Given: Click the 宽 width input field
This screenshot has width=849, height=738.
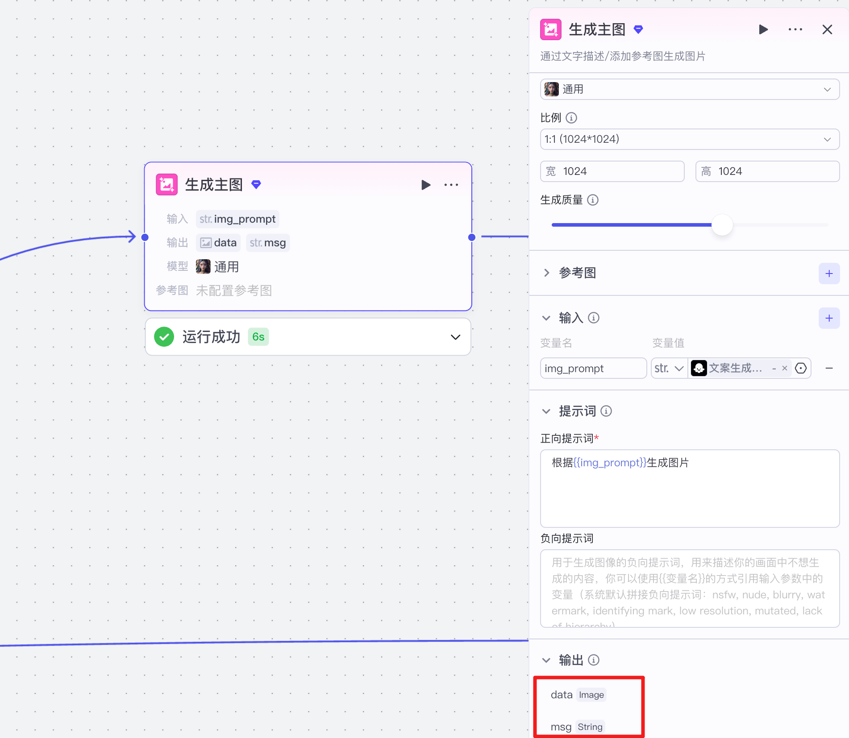Looking at the screenshot, I should point(612,171).
